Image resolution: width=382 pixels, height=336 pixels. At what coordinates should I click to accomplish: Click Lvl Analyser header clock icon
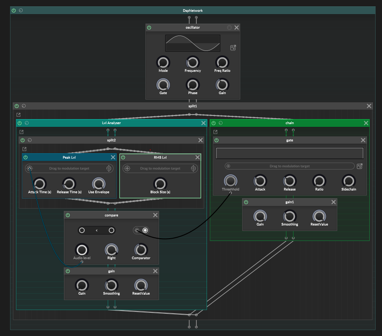27,123
